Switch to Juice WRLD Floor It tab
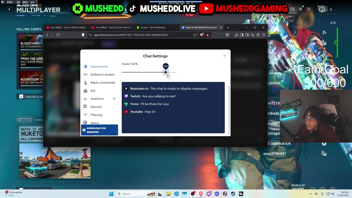The width and height of the screenshot is (352, 198). pos(66,28)
